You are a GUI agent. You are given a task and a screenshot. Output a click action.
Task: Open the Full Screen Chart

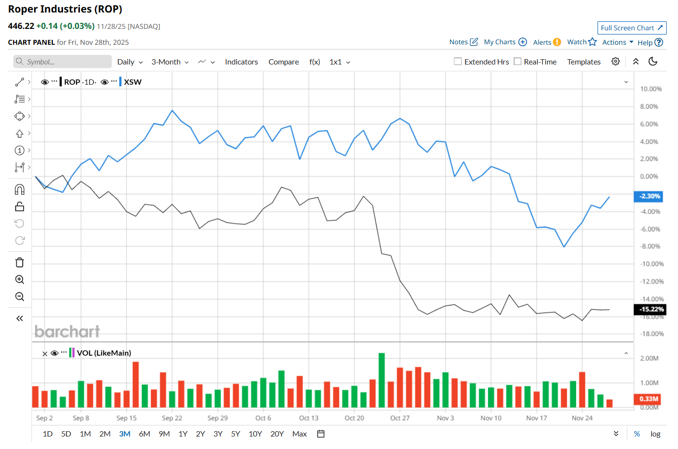click(x=632, y=28)
